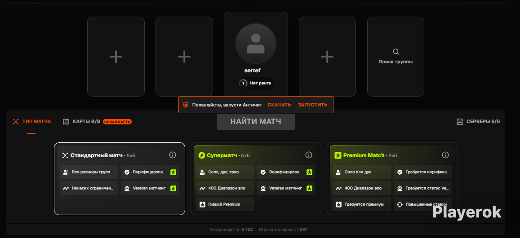Open the info icon on Premium Match card
The width and height of the screenshot is (520, 238).
[445, 155]
